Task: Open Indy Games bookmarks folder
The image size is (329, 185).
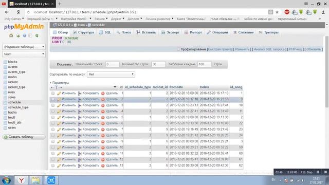Action: click(14, 19)
